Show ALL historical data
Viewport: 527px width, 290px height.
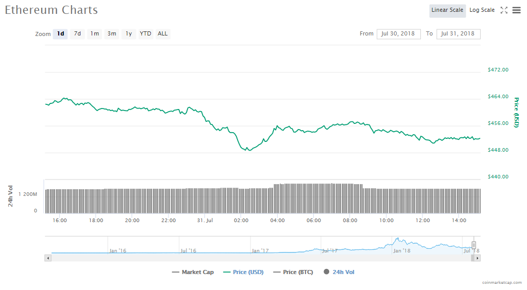(163, 34)
